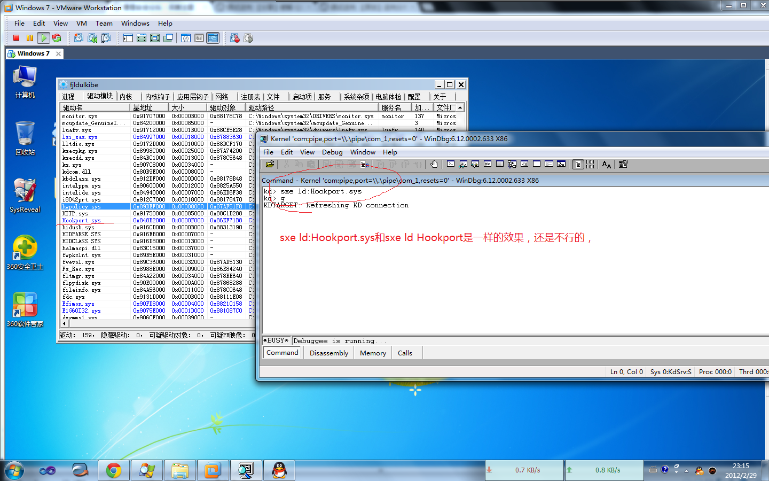The height and width of the screenshot is (481, 769).
Task: Click the WinDbg Break (hand) icon
Action: 434,164
